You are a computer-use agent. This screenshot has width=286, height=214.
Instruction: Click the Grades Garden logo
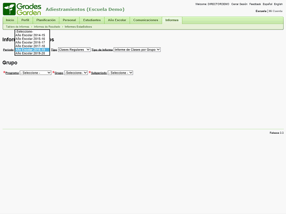pyautogui.click(x=22, y=9)
